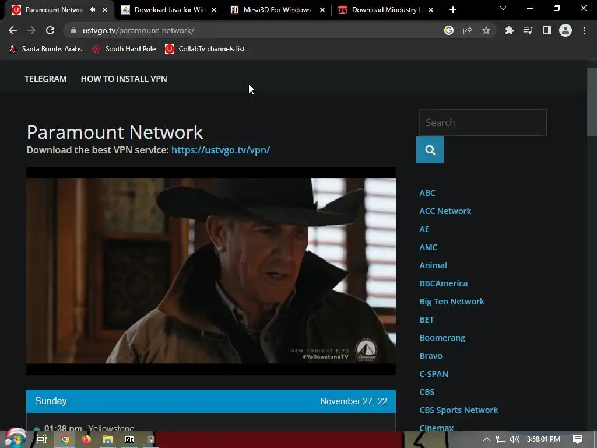The image size is (597, 448).
Task: Open the BBCAmerica channel link
Action: 443,283
